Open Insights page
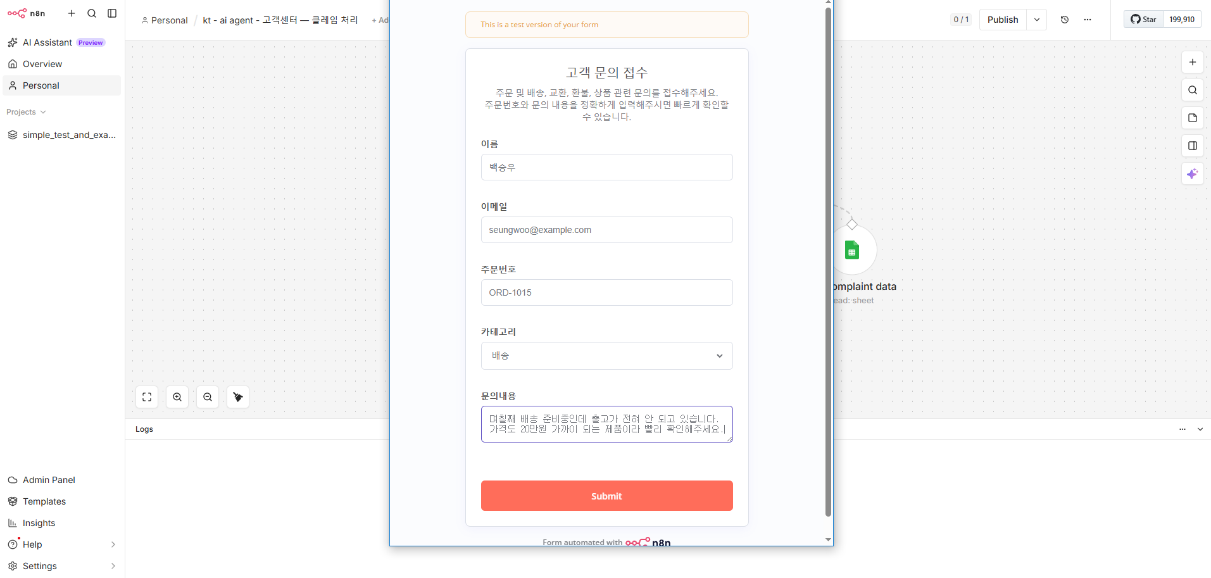 click(x=61, y=523)
